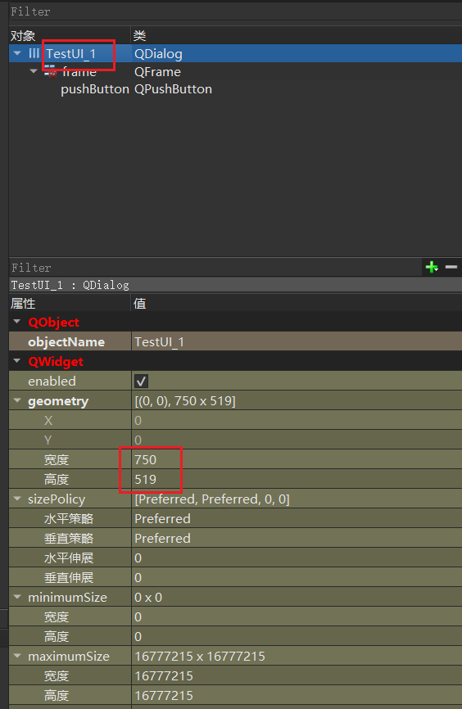The width and height of the screenshot is (462, 709).
Task: Collapse the frame tree node
Action: (x=34, y=71)
